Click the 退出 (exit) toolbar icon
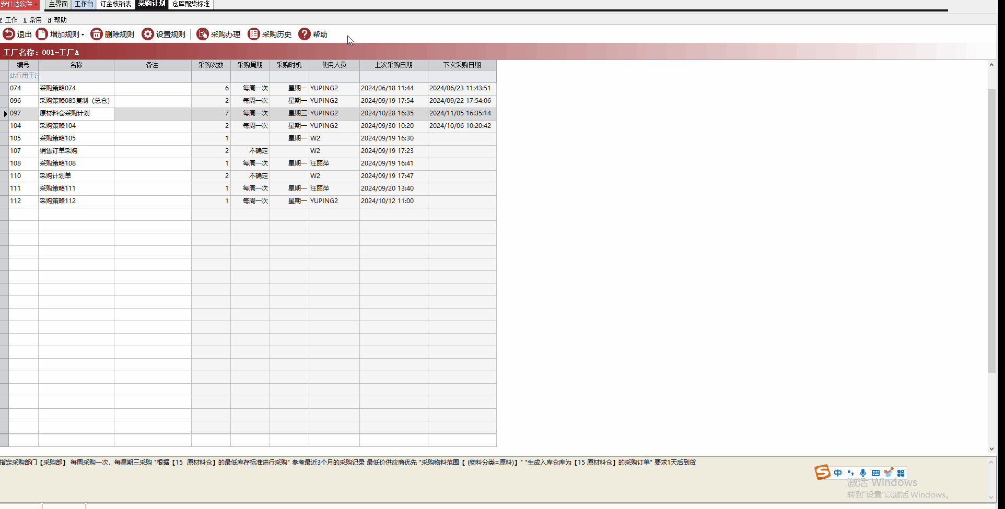The height and width of the screenshot is (509, 1005). point(9,34)
